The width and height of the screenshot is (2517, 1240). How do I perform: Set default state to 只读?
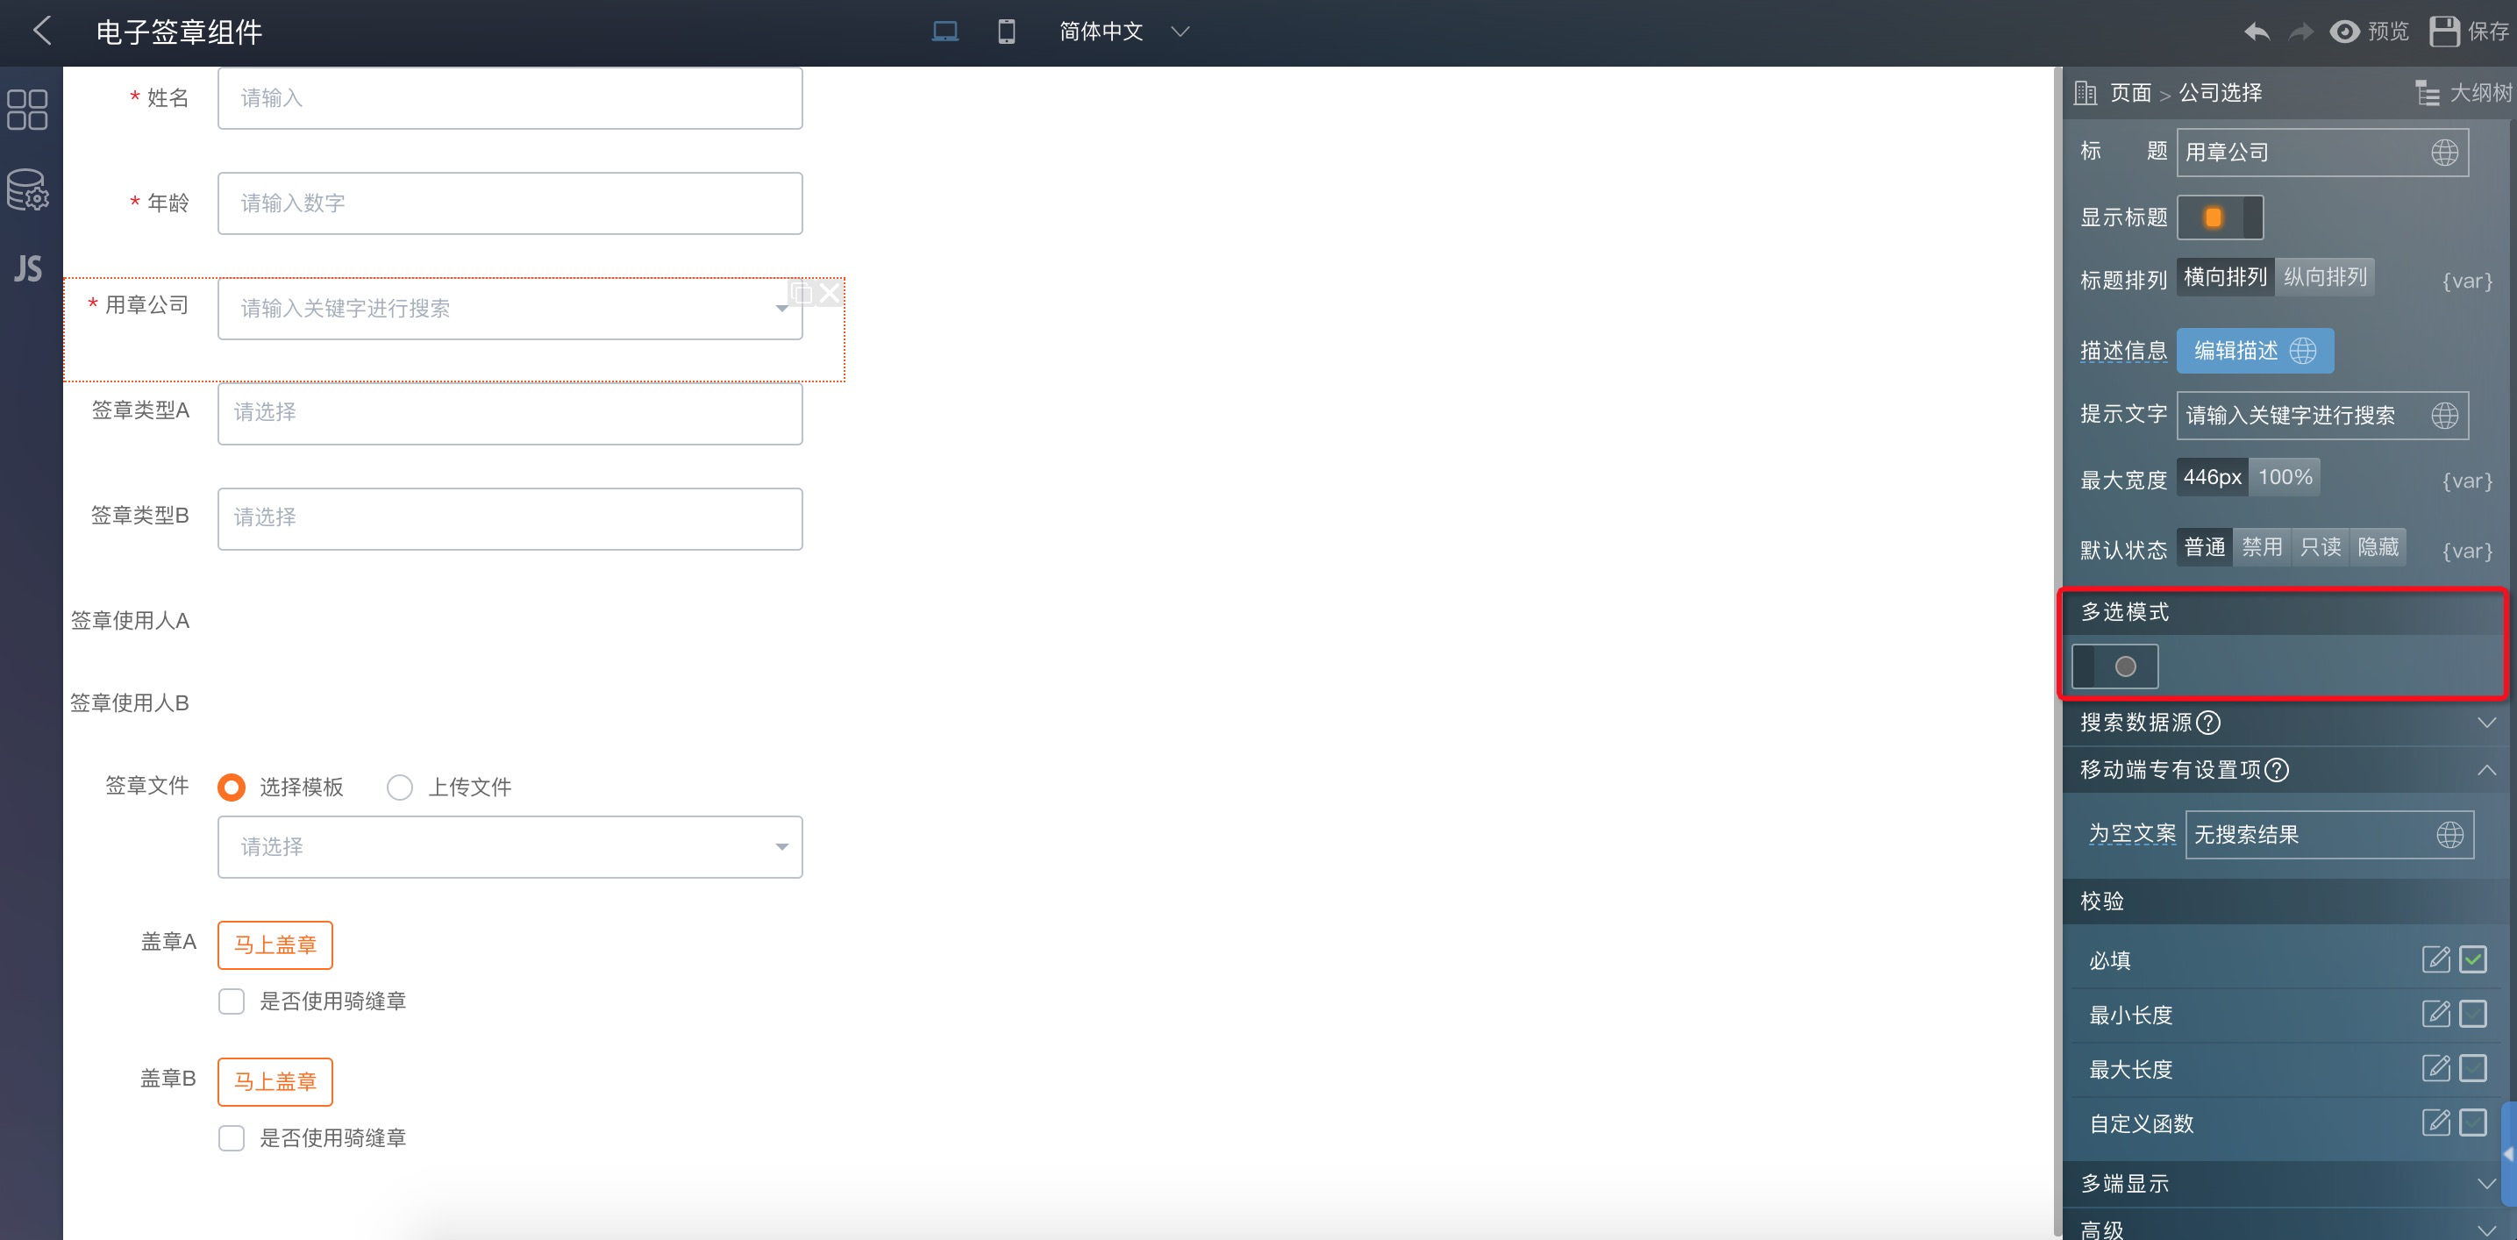(2320, 547)
